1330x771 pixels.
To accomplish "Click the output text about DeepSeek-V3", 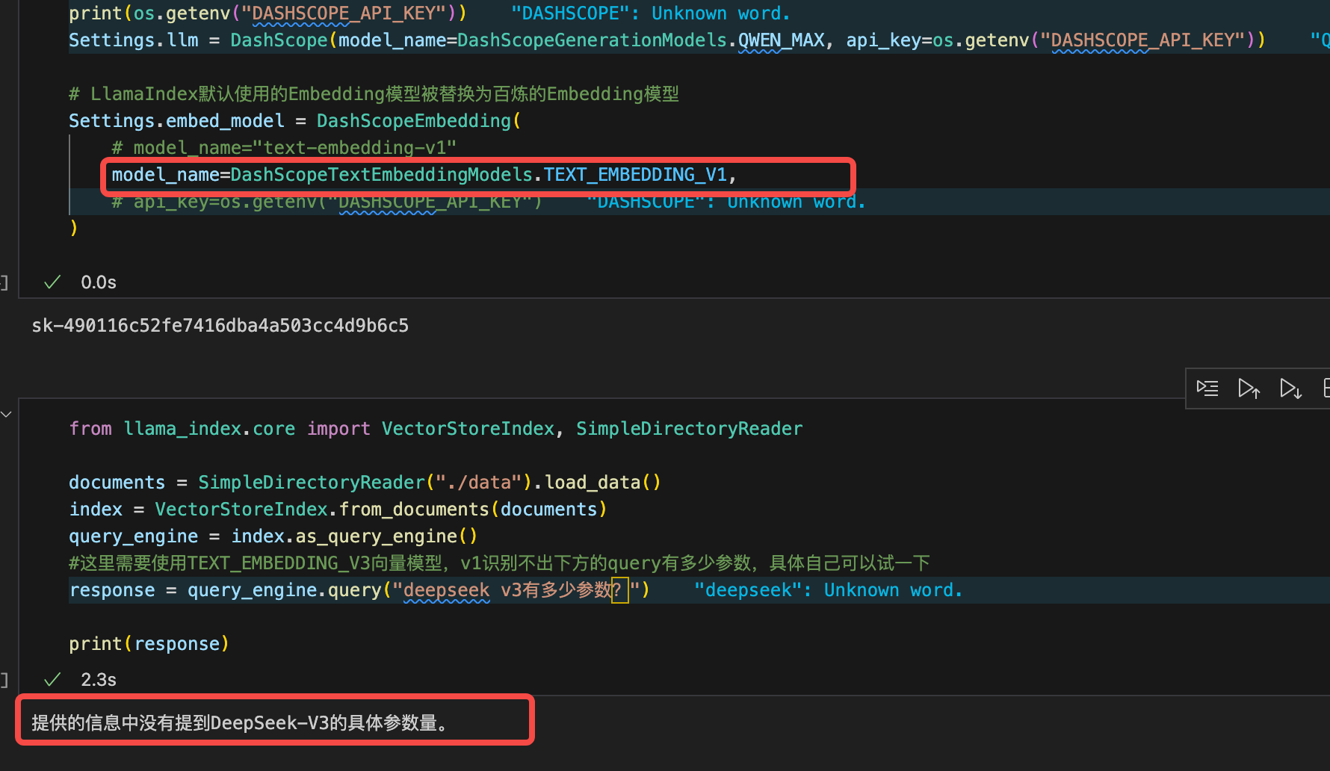I will [240, 723].
